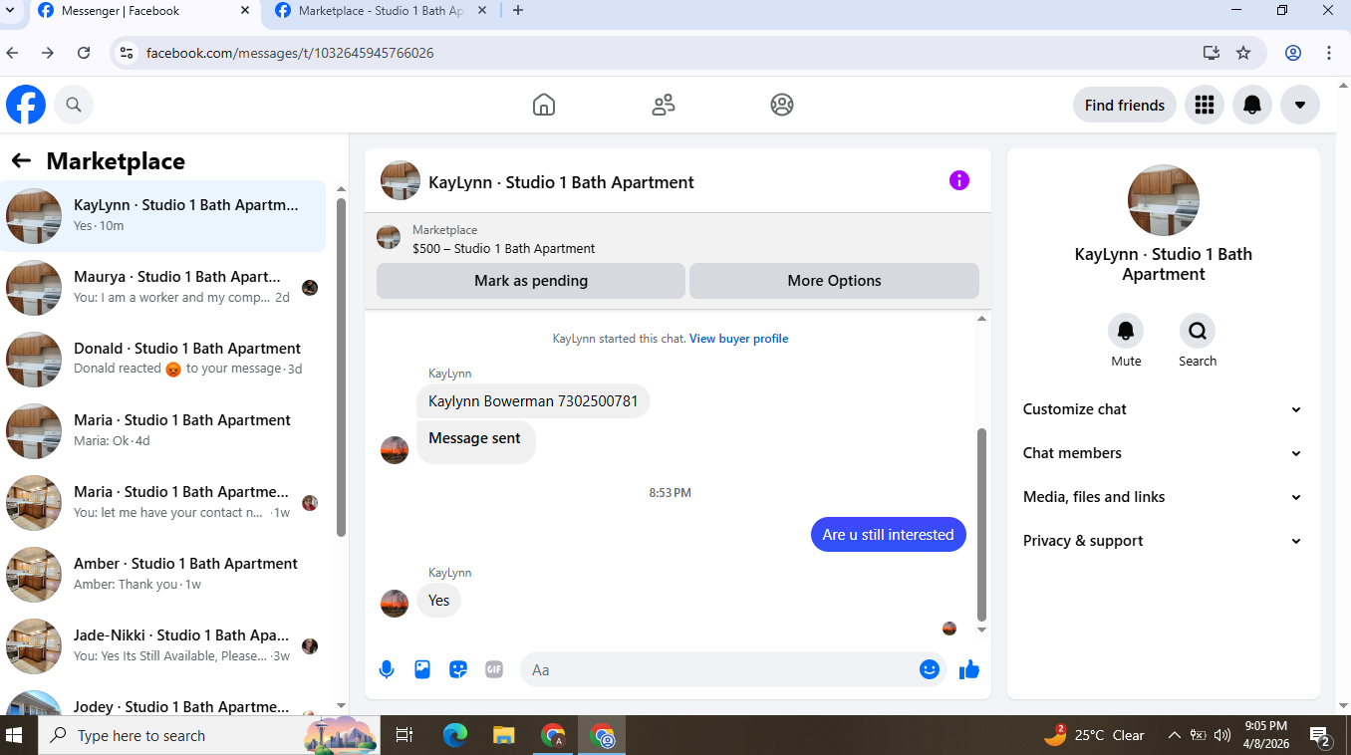Open Maurya Studio 1 Bath conversation
1351x755 pixels.
[163, 288]
